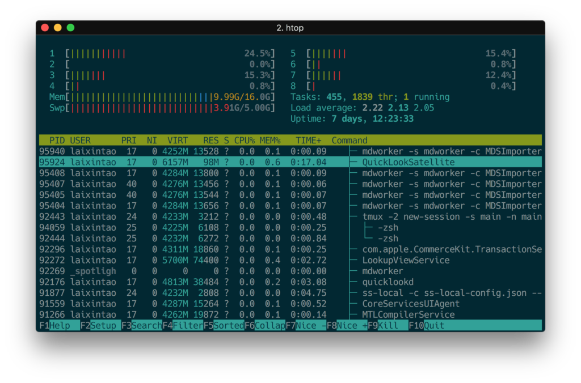Click F8 Nice + to raise niceness
This screenshot has width=581, height=383.
[347, 326]
